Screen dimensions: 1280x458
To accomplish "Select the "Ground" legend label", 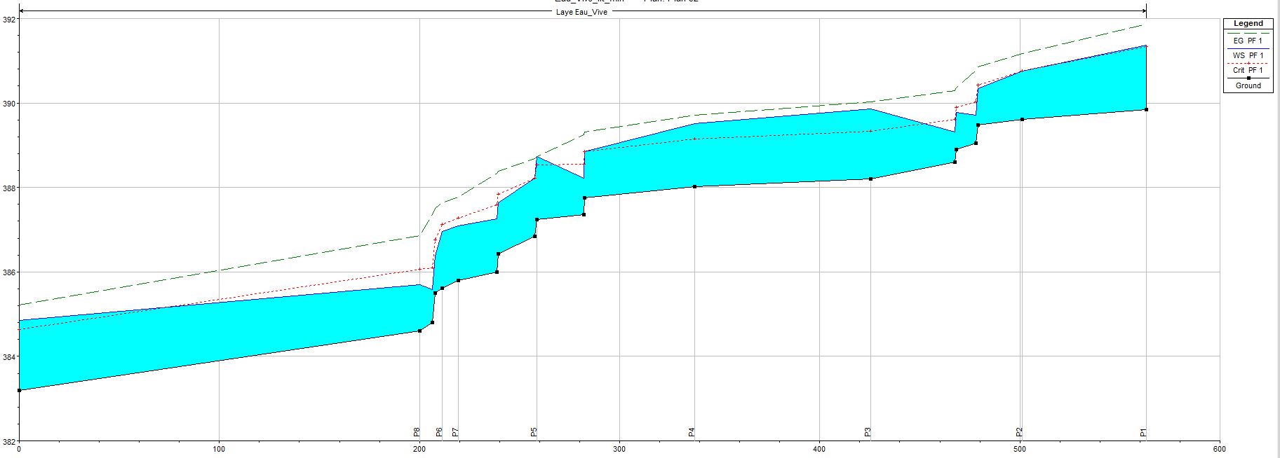I will point(1248,85).
